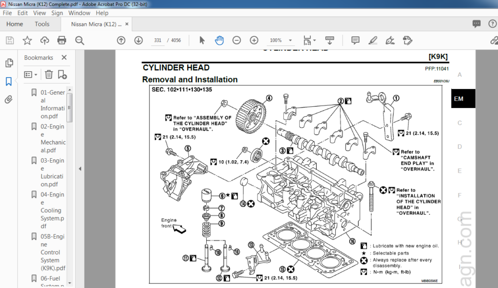
Task: Open fit page options icon
Action: 309,40
